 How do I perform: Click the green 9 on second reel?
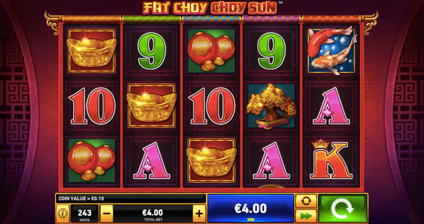(152, 51)
